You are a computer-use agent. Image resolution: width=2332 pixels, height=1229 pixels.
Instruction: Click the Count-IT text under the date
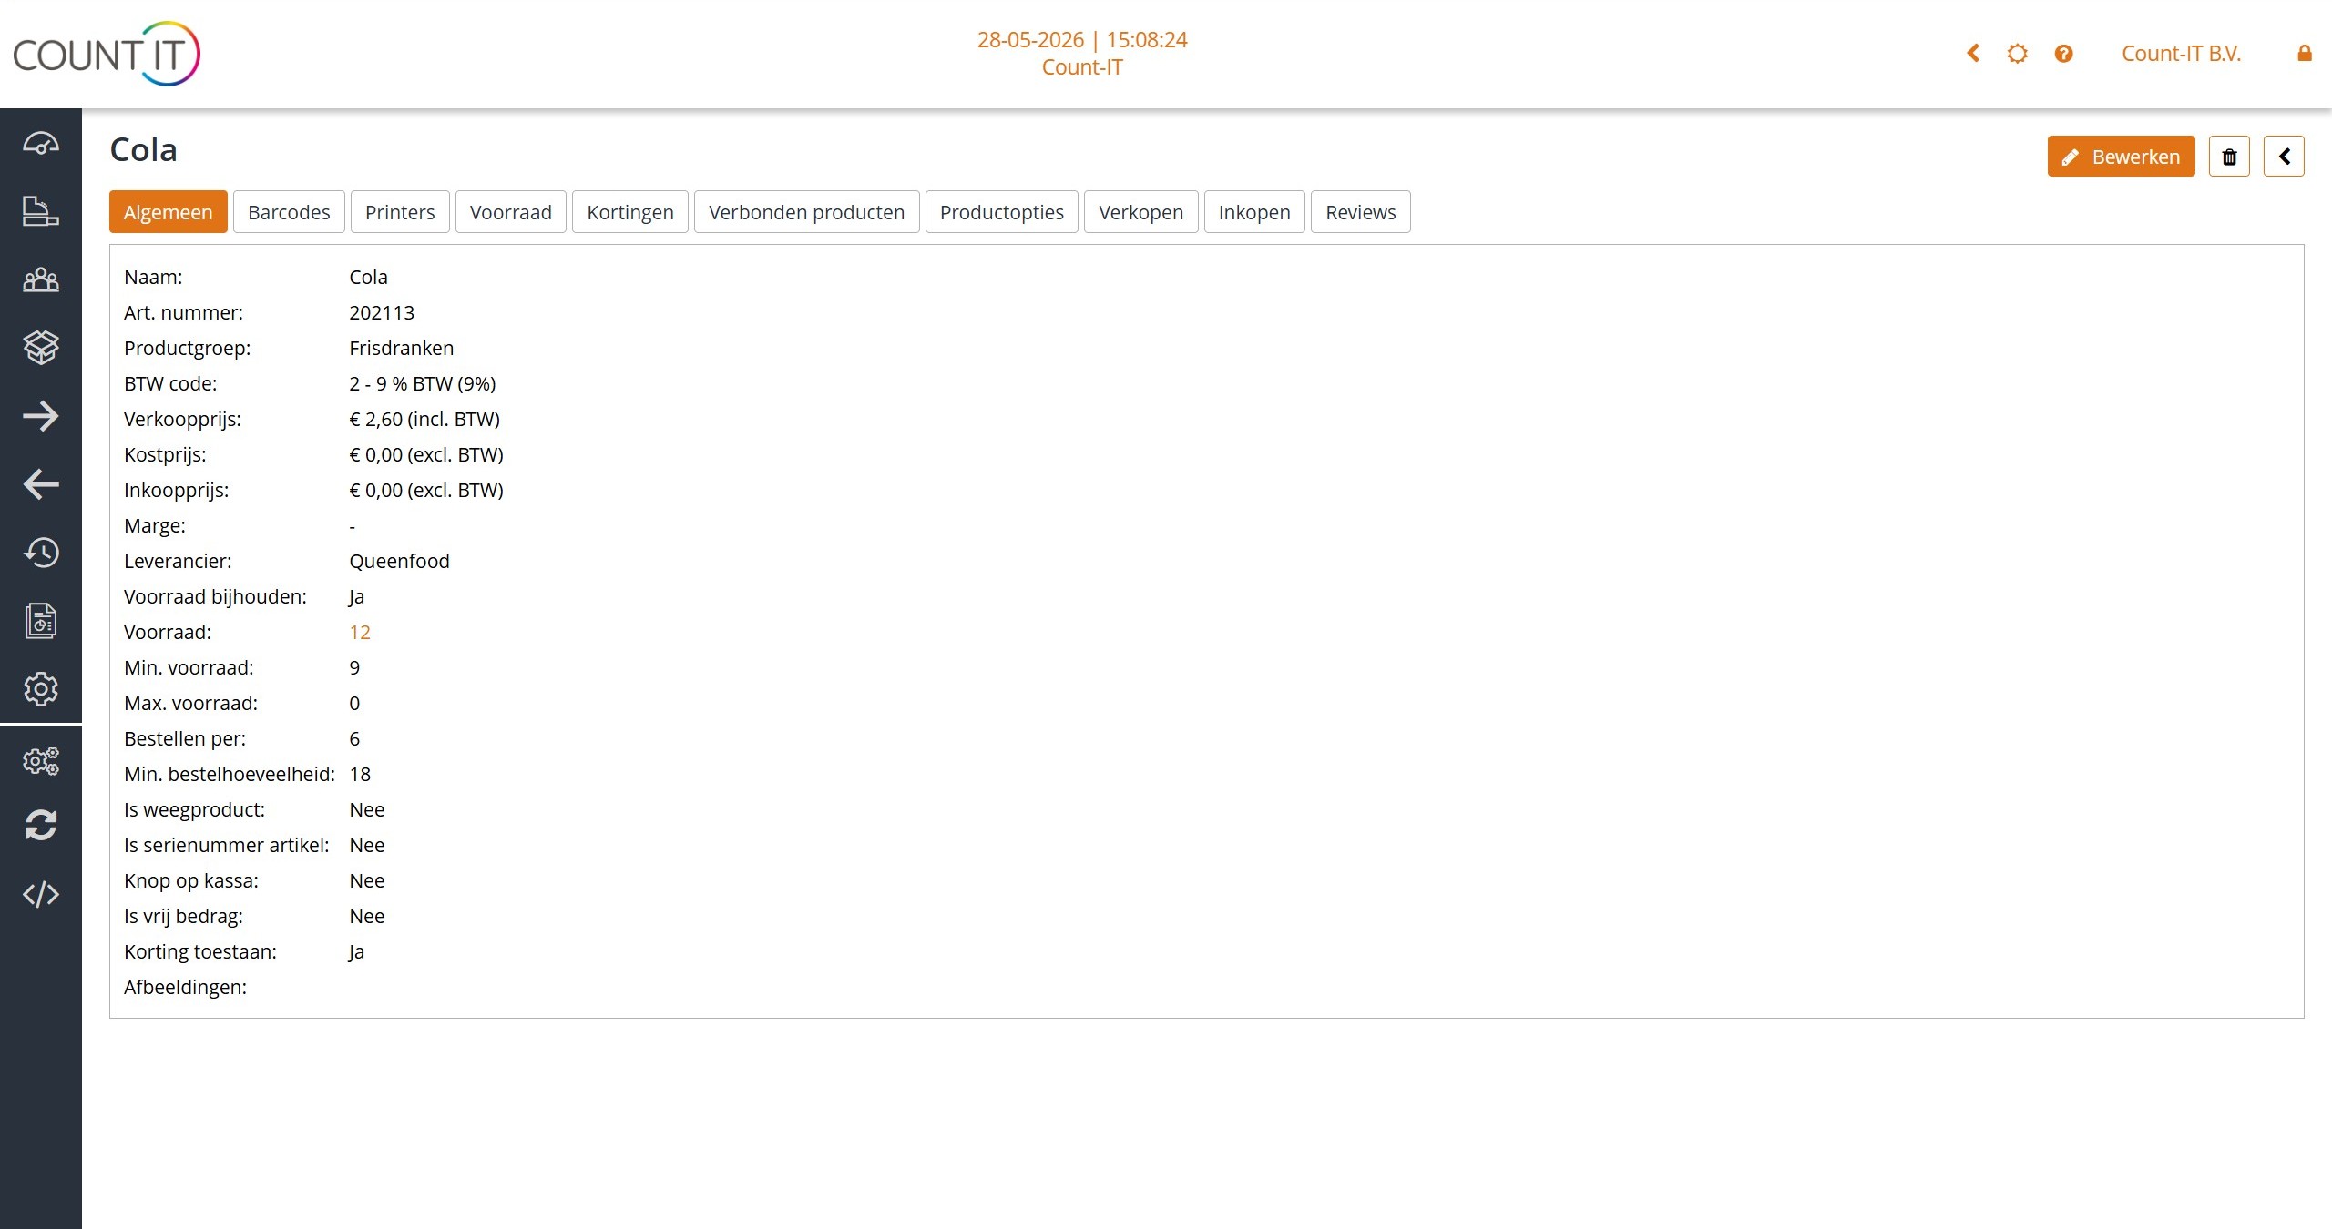[x=1082, y=67]
